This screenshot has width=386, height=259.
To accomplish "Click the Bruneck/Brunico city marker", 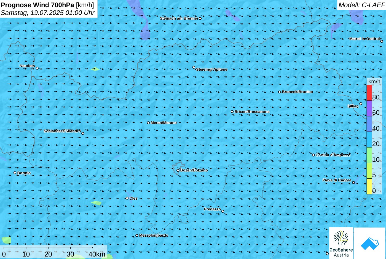I will [x=280, y=92].
